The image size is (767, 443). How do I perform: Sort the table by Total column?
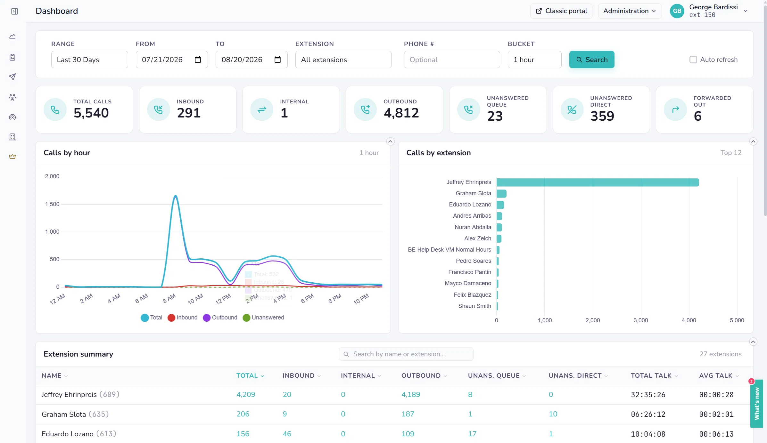pos(250,376)
